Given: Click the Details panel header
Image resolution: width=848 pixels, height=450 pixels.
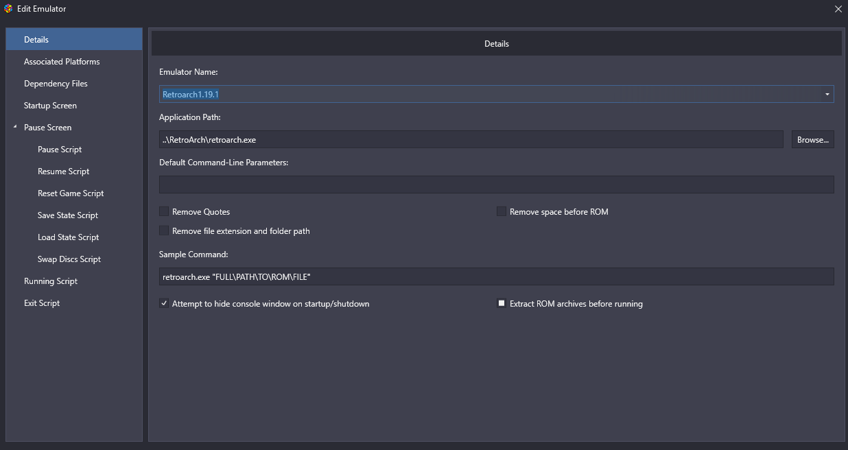Looking at the screenshot, I should [x=497, y=43].
